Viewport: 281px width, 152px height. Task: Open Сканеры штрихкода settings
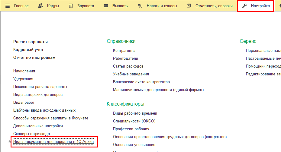point(31,134)
